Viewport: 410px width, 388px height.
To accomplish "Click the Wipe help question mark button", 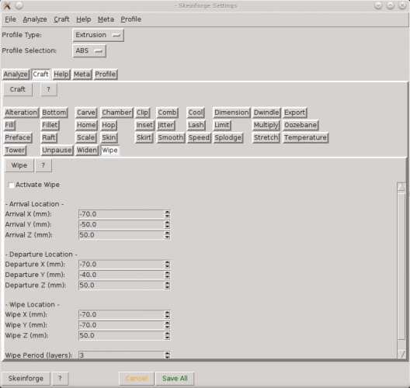I will point(43,165).
